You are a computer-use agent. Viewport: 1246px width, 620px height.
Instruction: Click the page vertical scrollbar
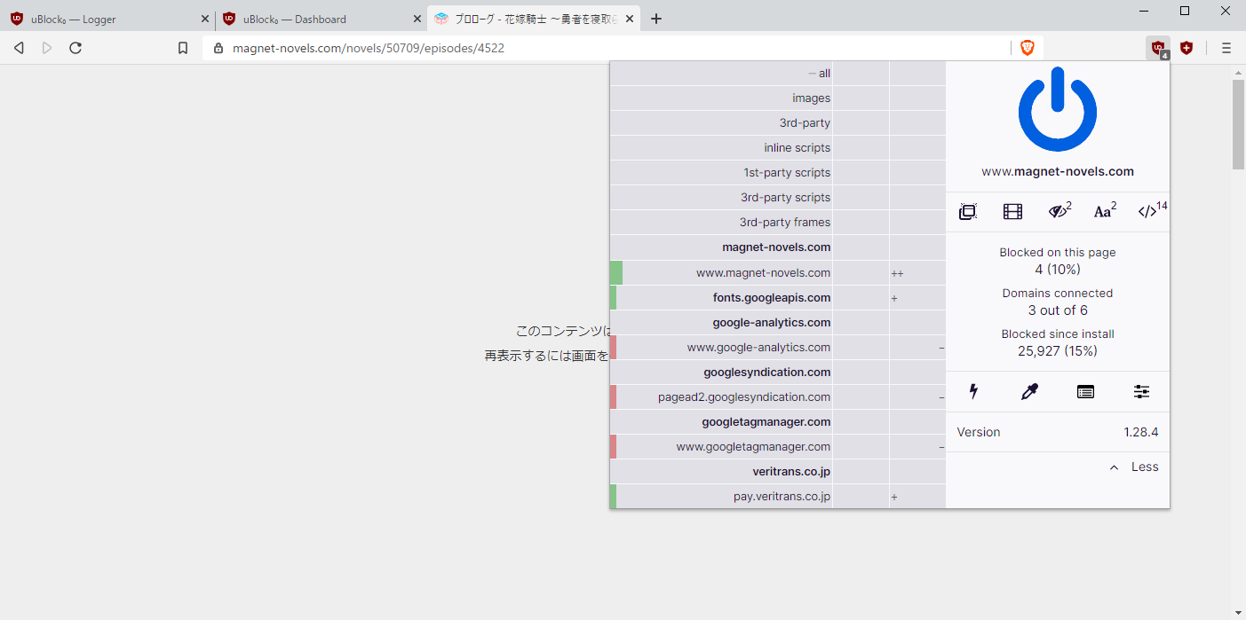(1238, 124)
